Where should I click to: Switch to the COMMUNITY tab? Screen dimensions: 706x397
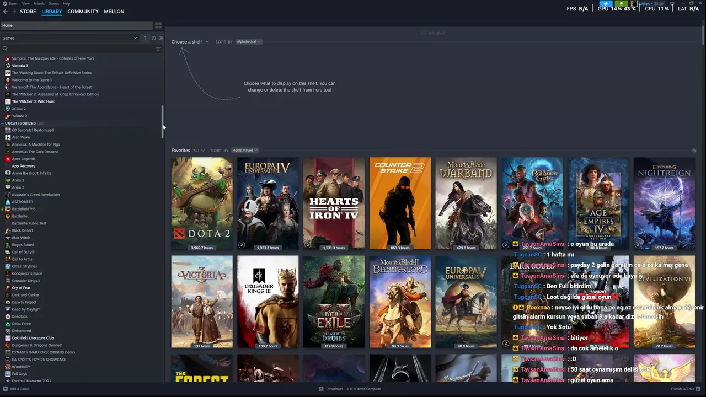83,12
